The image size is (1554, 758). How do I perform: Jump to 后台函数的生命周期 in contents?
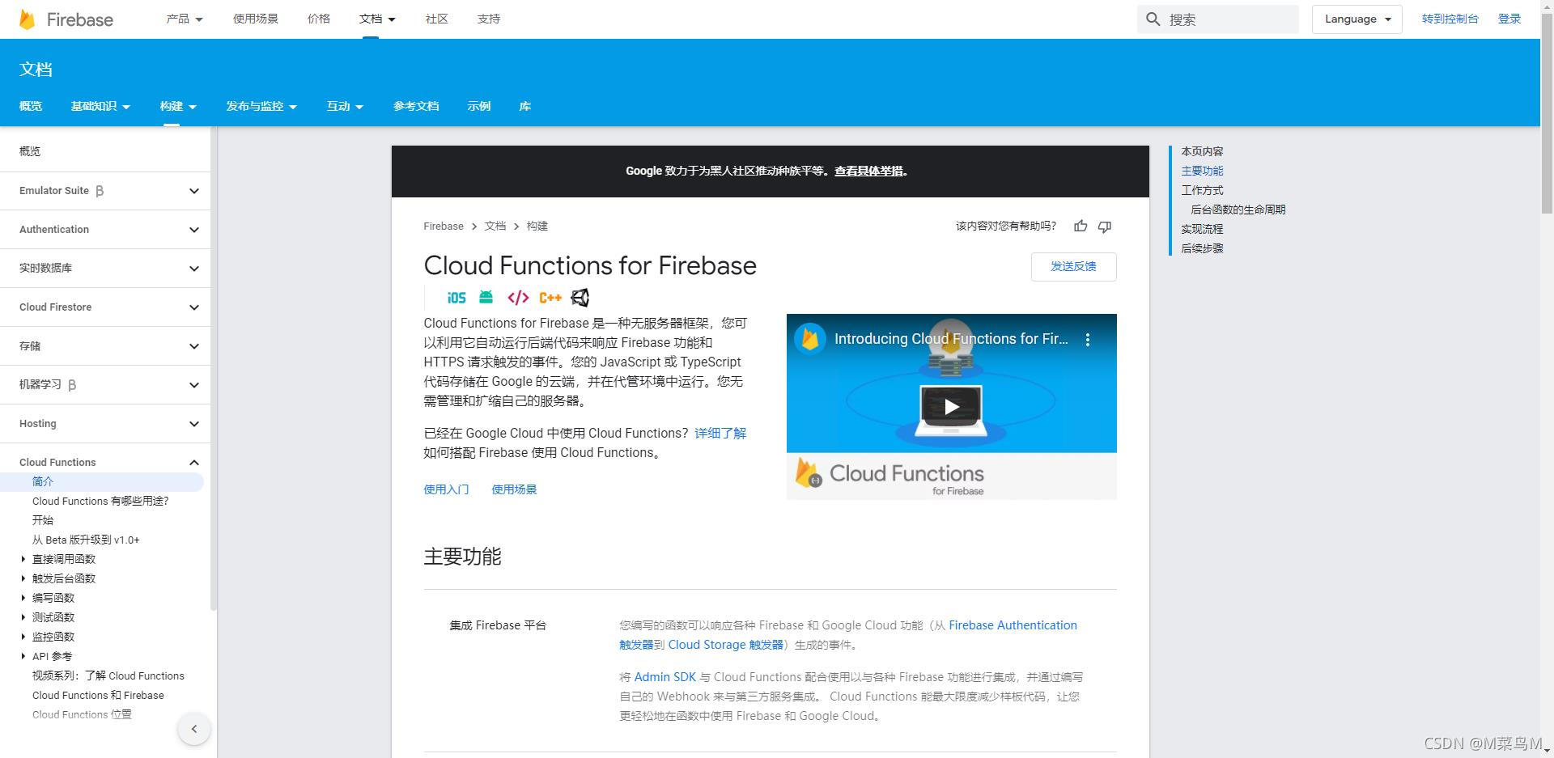[x=1238, y=210]
